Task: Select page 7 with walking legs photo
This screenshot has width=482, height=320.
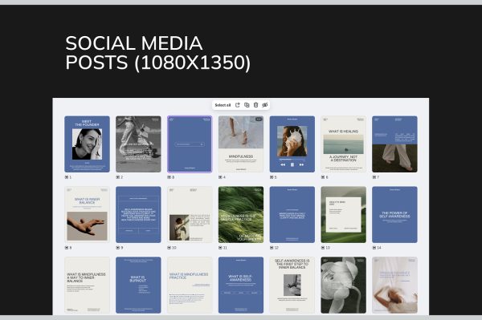Action: pyautogui.click(x=394, y=144)
